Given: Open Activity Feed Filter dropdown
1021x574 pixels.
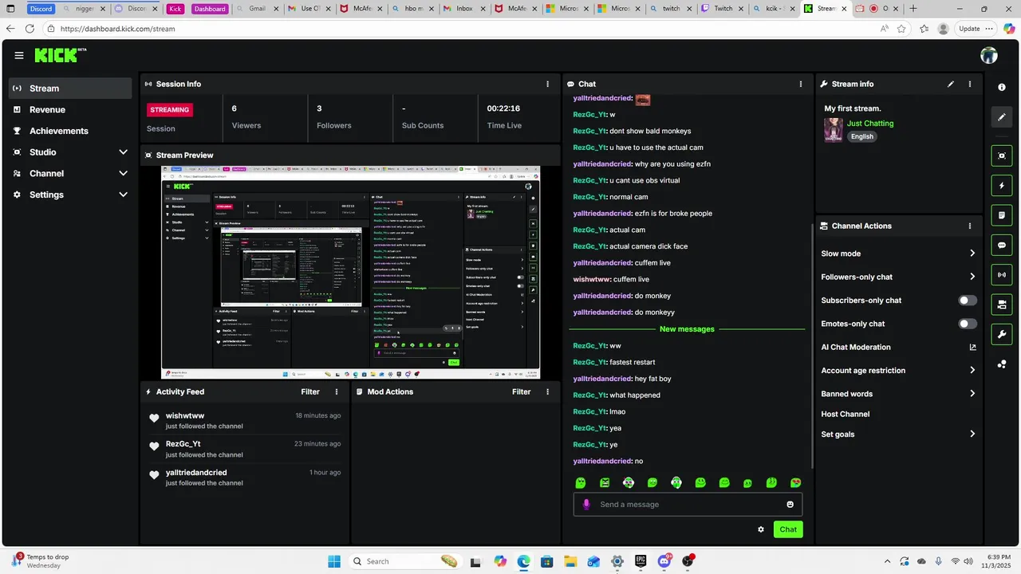Looking at the screenshot, I should tap(310, 391).
